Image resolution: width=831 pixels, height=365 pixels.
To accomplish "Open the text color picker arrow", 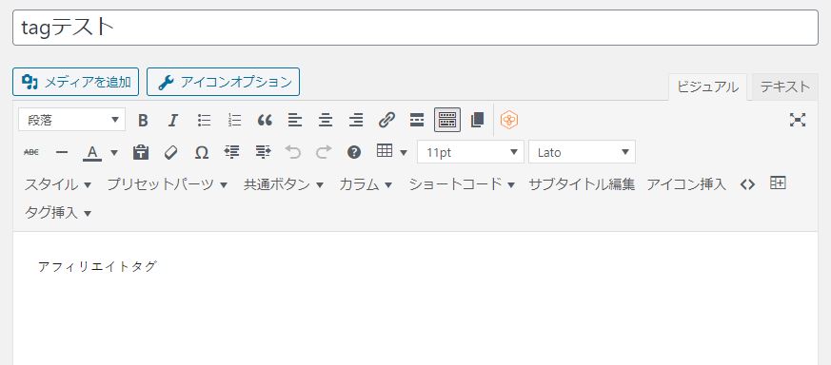I will click(x=114, y=152).
